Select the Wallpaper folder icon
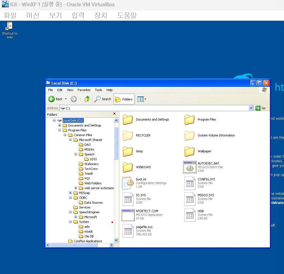Image resolution: width=284 pixels, height=274 pixels. (x=189, y=151)
